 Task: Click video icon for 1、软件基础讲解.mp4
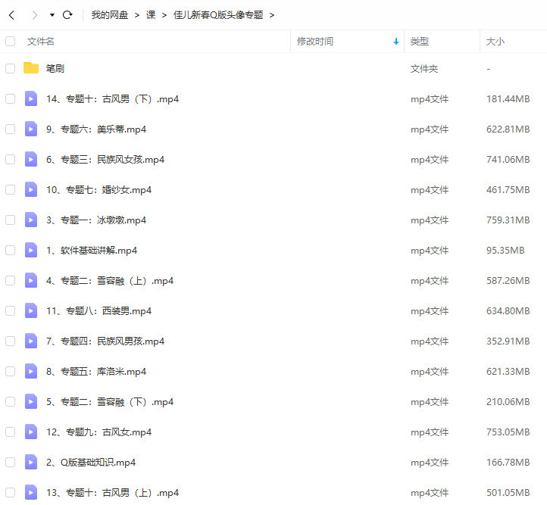coord(31,250)
